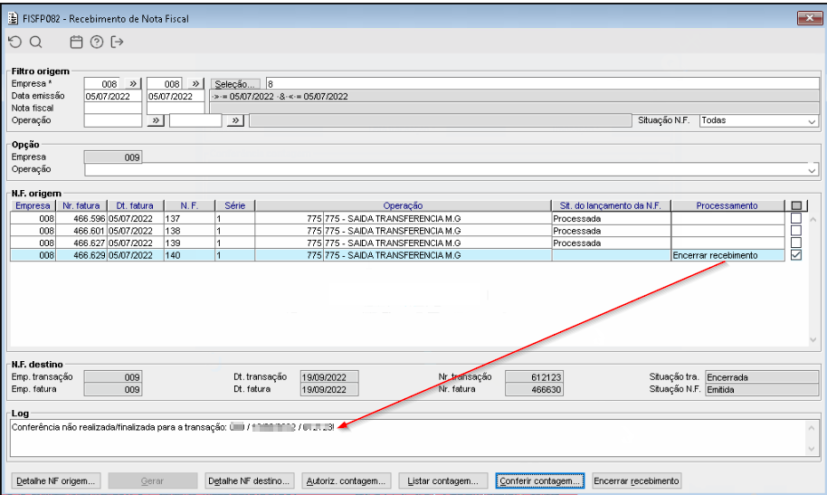Click Listar contagem button
Image resolution: width=827 pixels, height=495 pixels.
[x=443, y=481]
